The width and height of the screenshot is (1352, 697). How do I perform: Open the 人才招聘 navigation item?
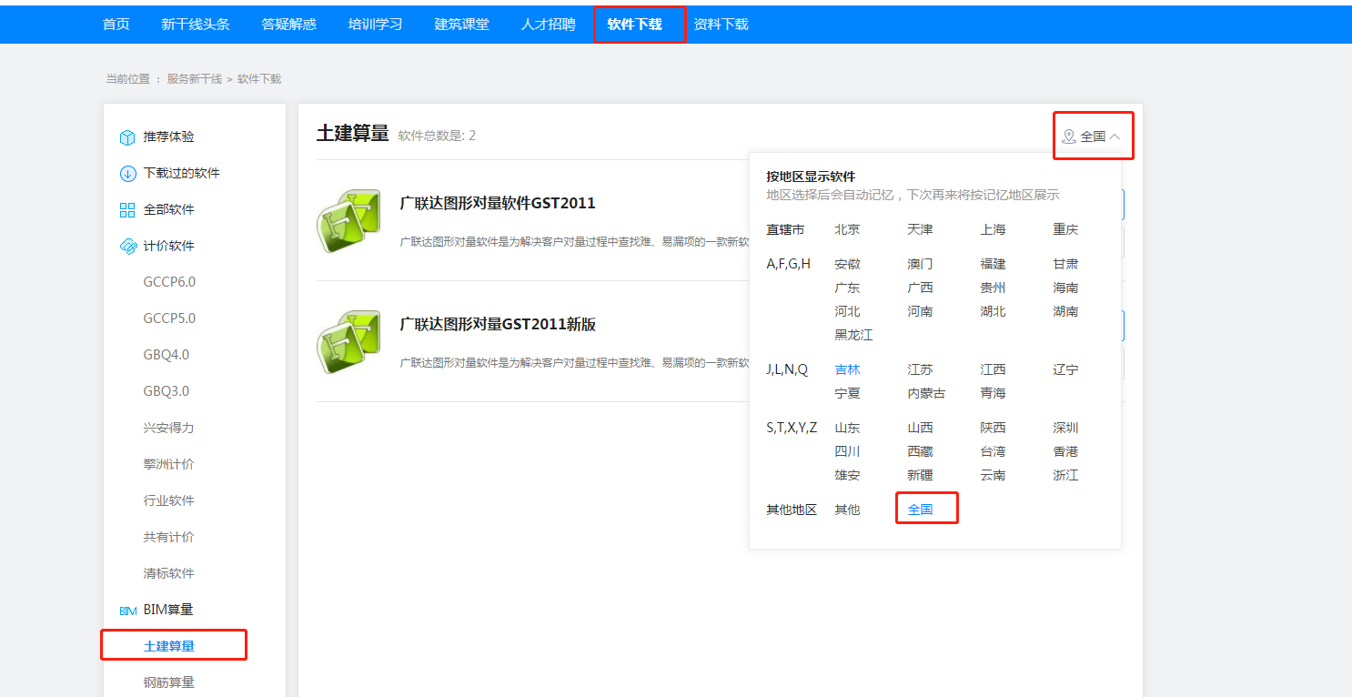549,25
